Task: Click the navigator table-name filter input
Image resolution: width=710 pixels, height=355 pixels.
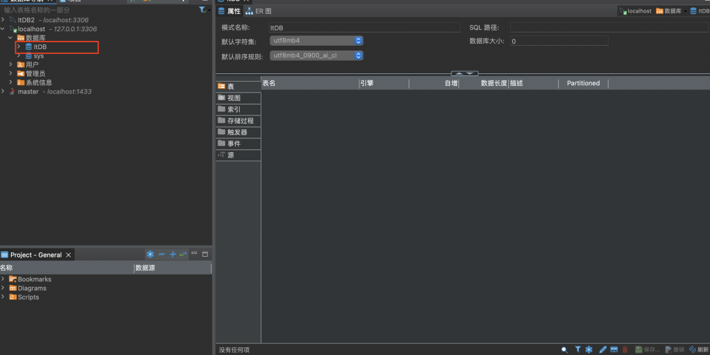Action: (x=98, y=10)
